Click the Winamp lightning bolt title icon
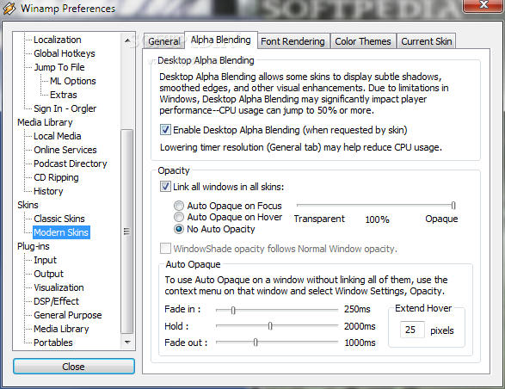Image resolution: width=505 pixels, height=389 pixels. click(9, 9)
